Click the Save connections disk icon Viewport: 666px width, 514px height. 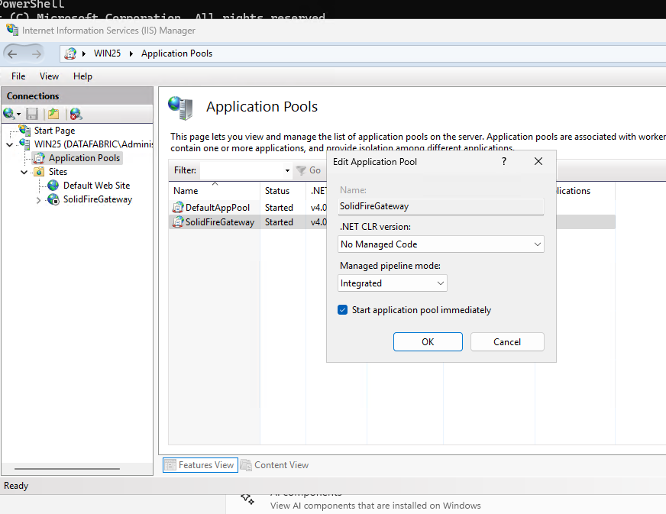click(32, 114)
